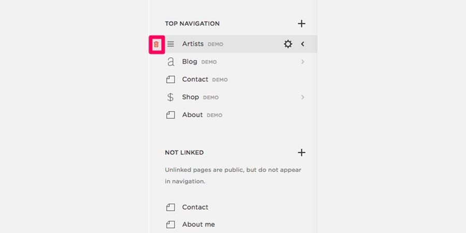Click the Artists index lines icon
Image resolution: width=466 pixels, height=233 pixels.
(x=170, y=44)
